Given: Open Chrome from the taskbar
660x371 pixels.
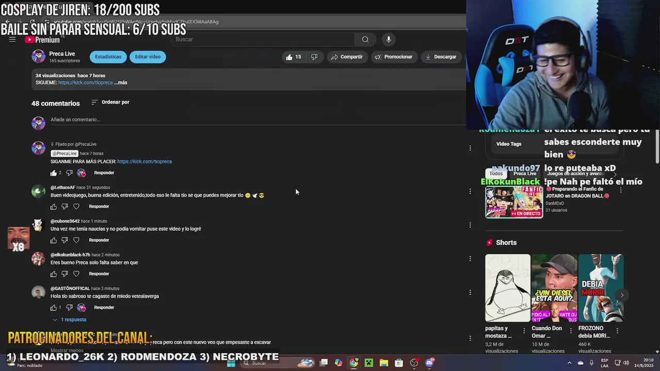Looking at the screenshot, I should pyautogui.click(x=354, y=363).
